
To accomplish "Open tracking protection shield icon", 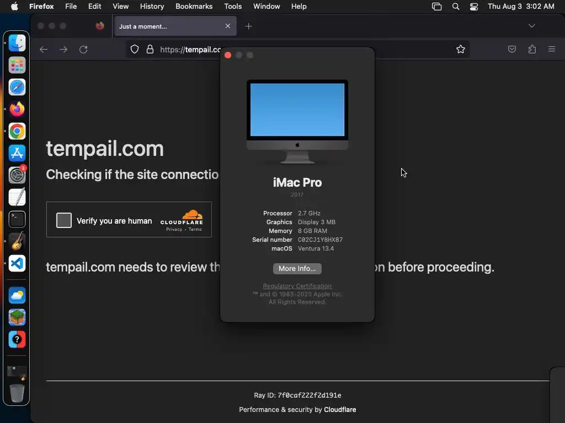I will [135, 49].
